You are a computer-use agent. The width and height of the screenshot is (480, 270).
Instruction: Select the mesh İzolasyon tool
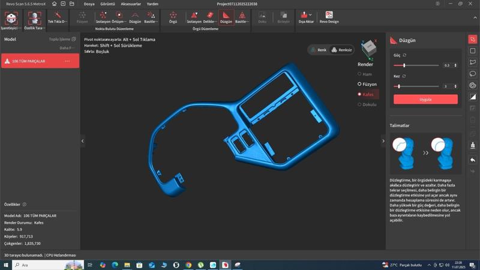click(x=194, y=17)
